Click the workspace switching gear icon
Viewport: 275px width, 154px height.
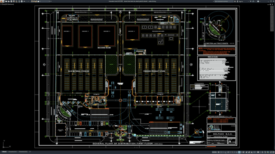pyautogui.click(x=258, y=152)
